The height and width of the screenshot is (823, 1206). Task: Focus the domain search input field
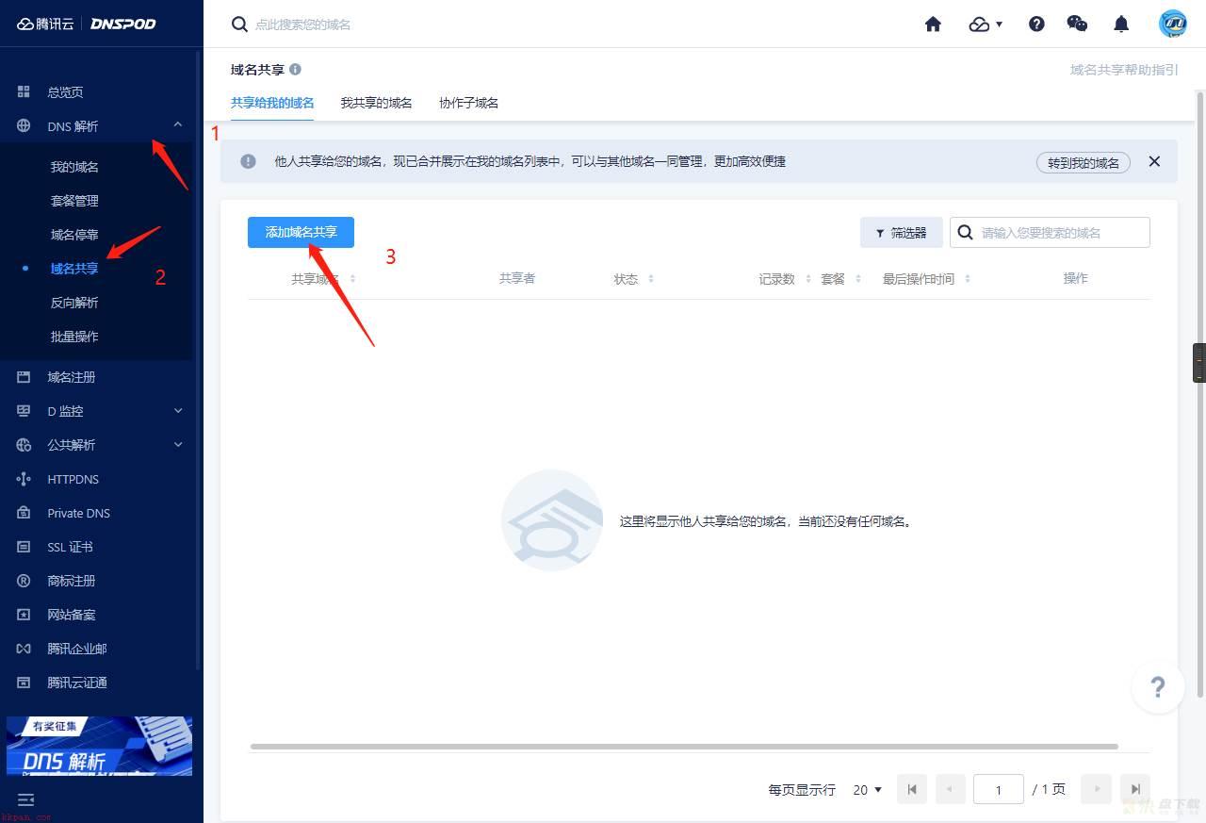(x=1050, y=233)
